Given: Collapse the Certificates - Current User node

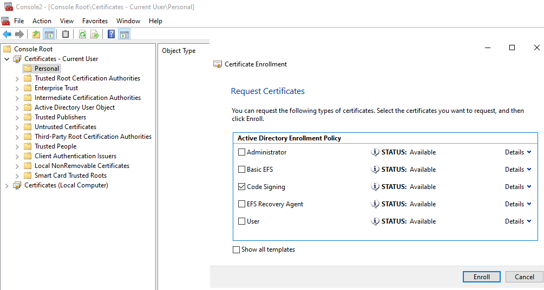Looking at the screenshot, I should click(x=6, y=59).
